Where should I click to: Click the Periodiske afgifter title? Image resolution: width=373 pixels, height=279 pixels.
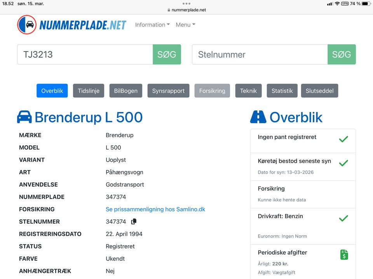point(282,252)
